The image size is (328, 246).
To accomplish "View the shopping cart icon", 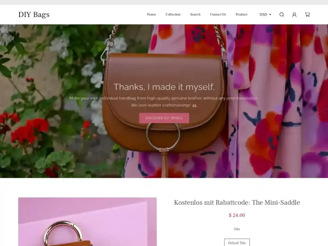I will pos(307,14).
